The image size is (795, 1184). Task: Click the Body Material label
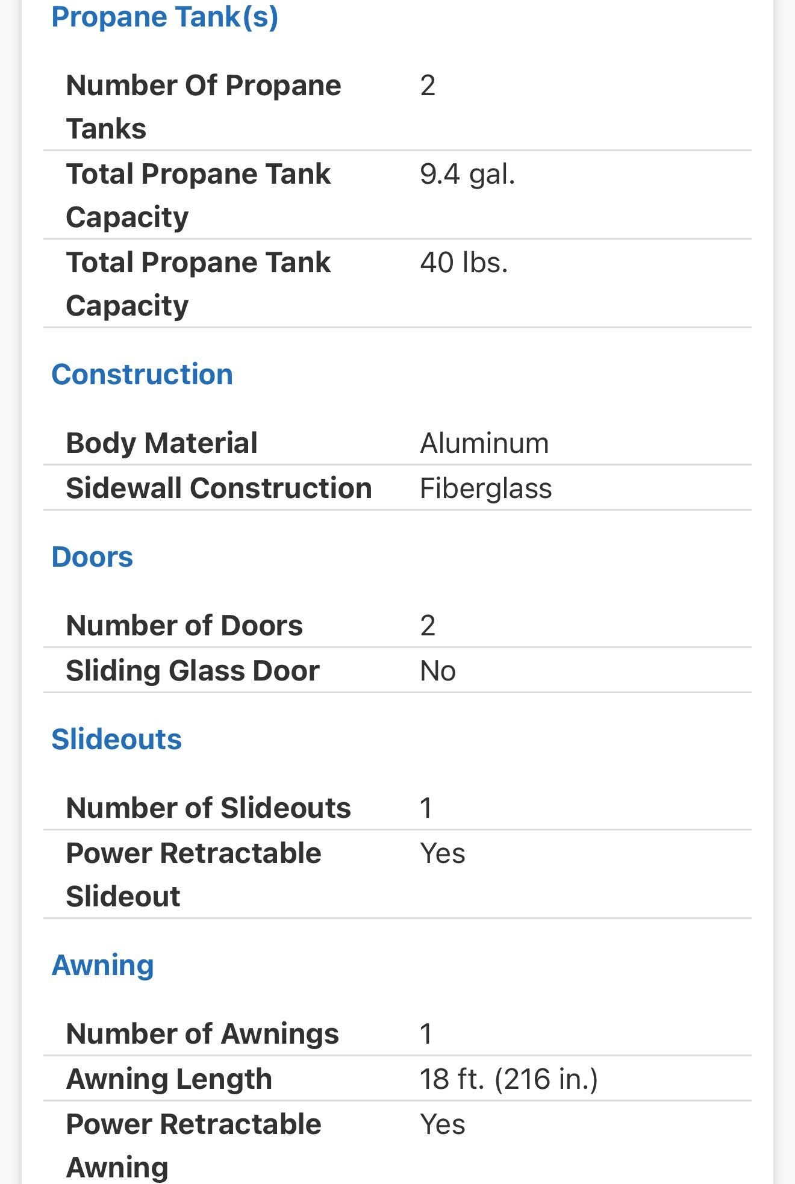161,443
